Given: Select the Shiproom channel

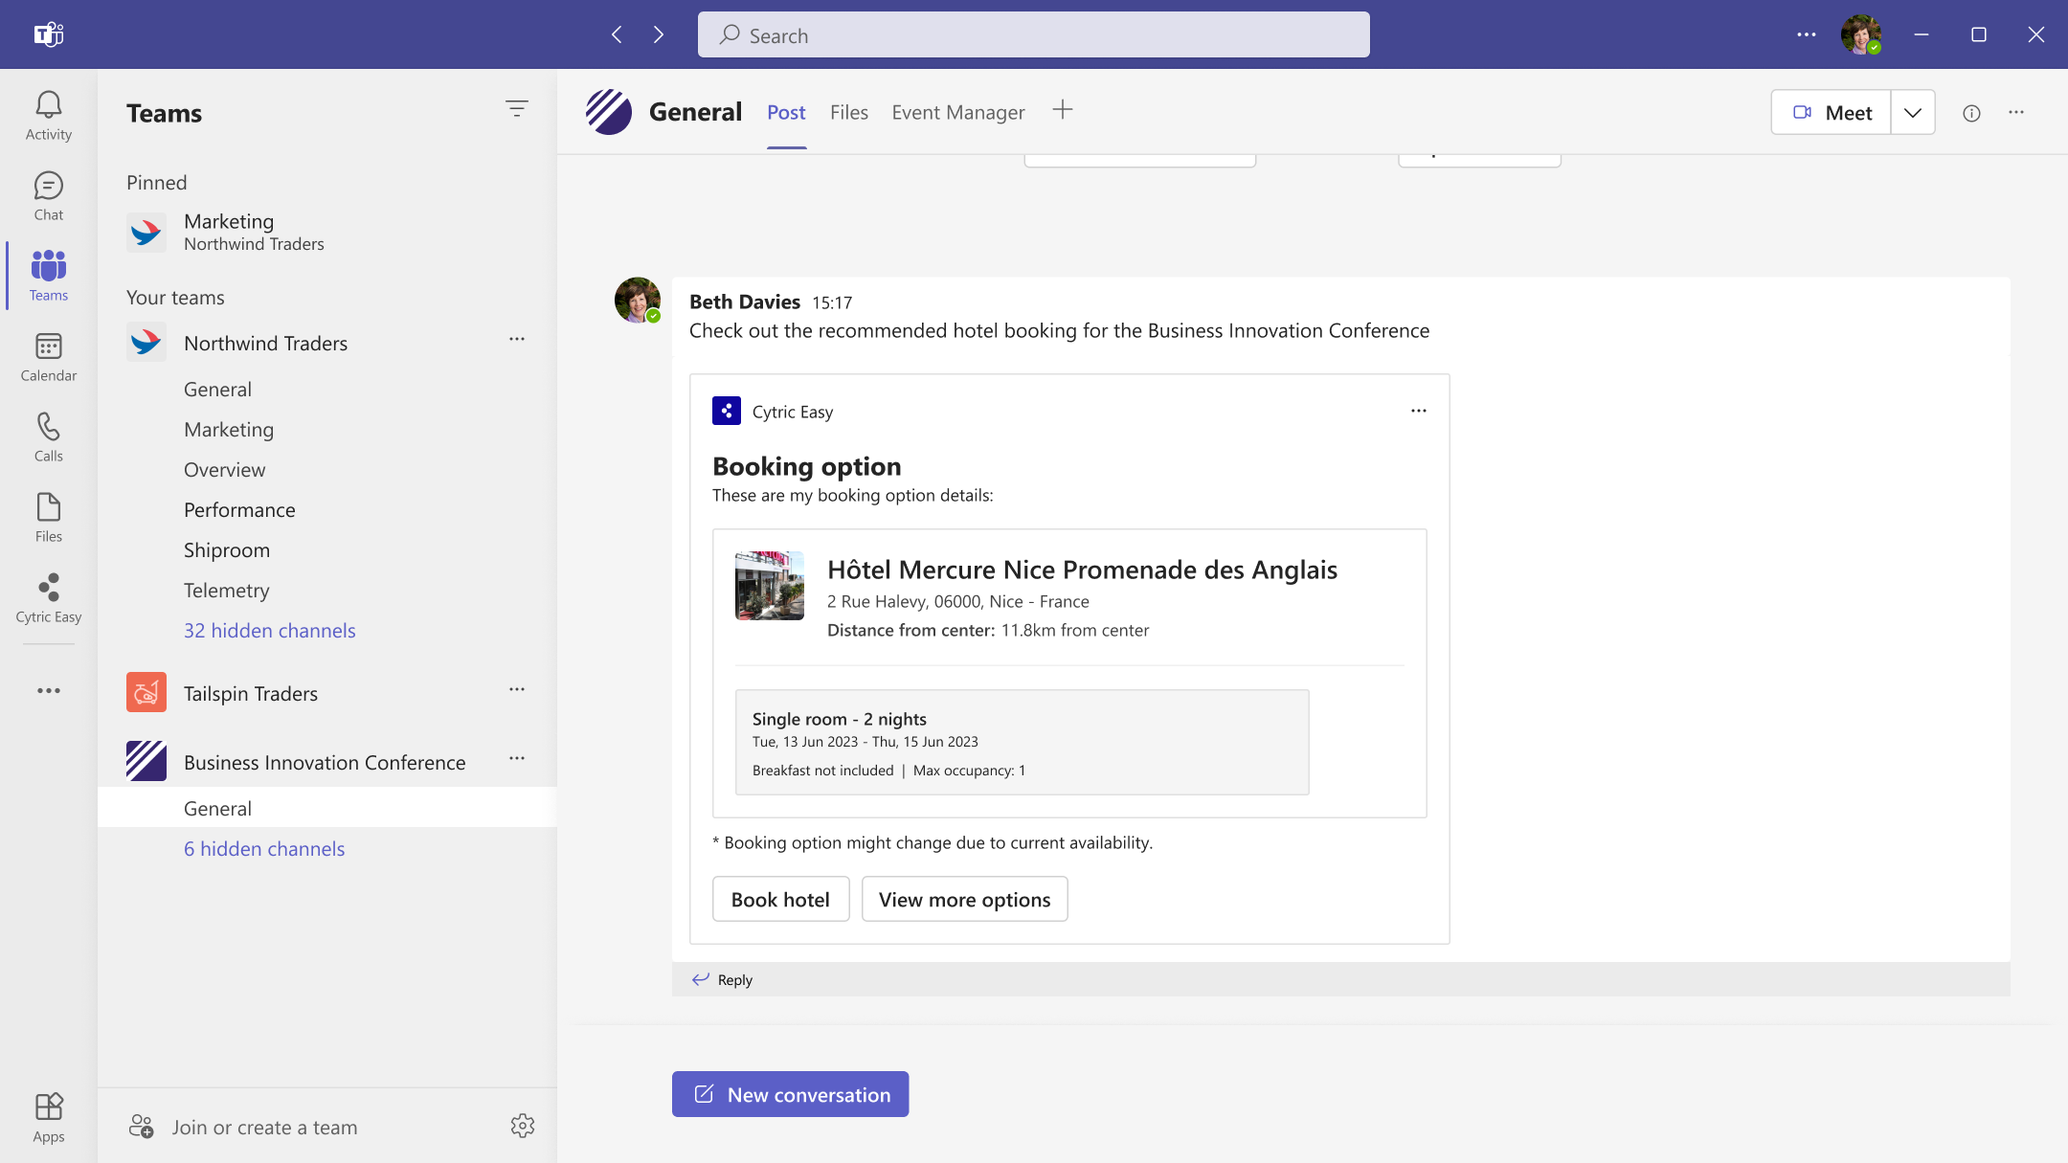Looking at the screenshot, I should [226, 549].
